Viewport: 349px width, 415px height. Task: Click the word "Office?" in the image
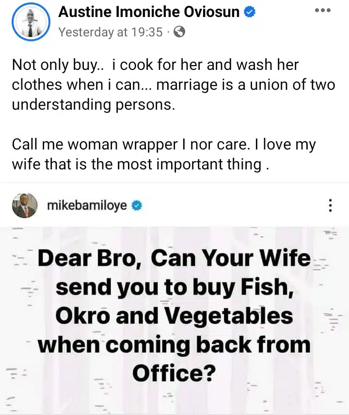(174, 372)
